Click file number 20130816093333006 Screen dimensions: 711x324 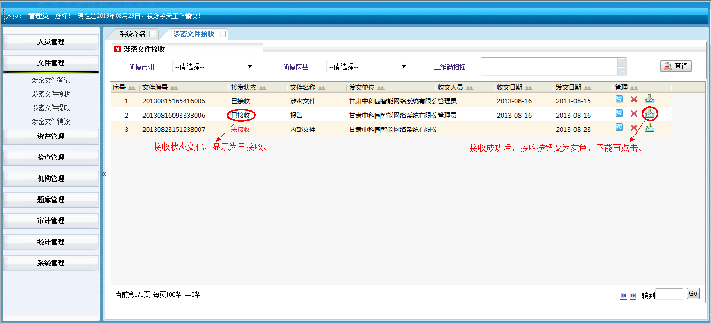(x=174, y=115)
